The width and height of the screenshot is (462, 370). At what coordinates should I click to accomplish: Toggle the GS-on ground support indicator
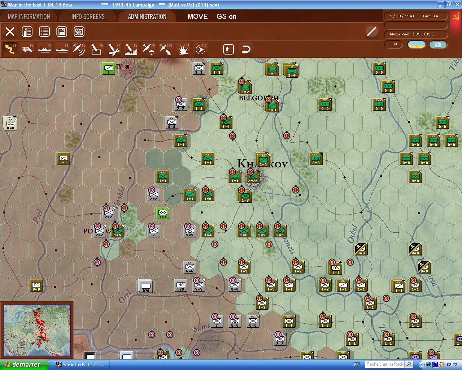[x=226, y=17]
